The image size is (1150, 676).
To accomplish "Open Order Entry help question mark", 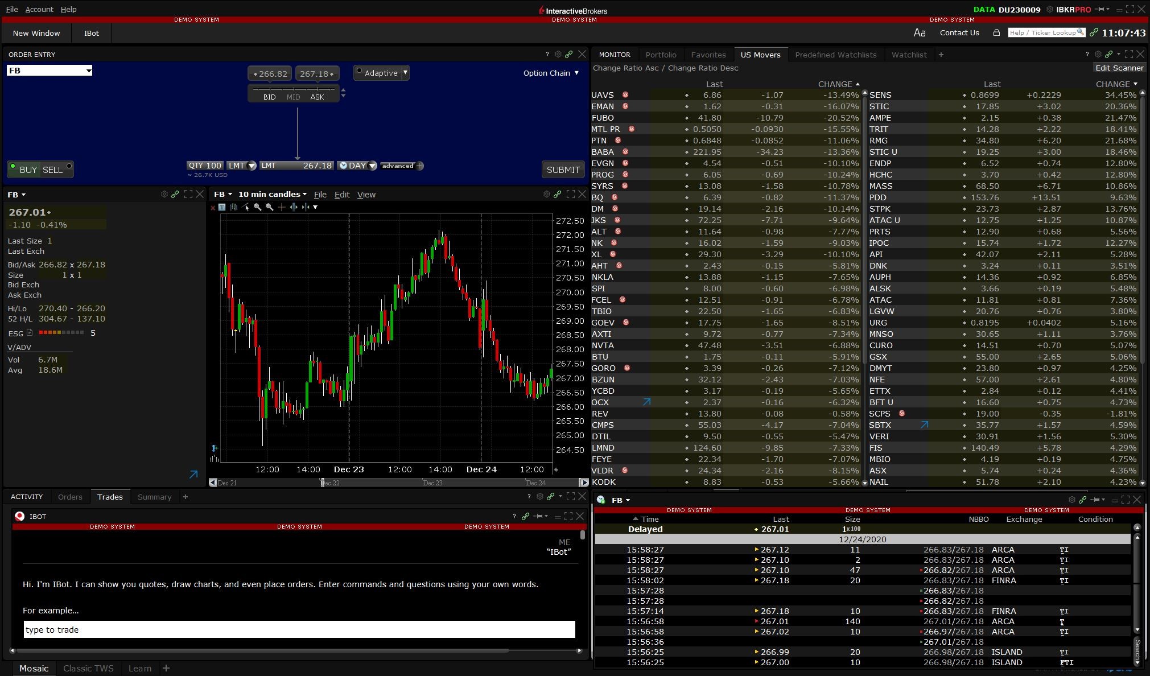I will pyautogui.click(x=547, y=55).
